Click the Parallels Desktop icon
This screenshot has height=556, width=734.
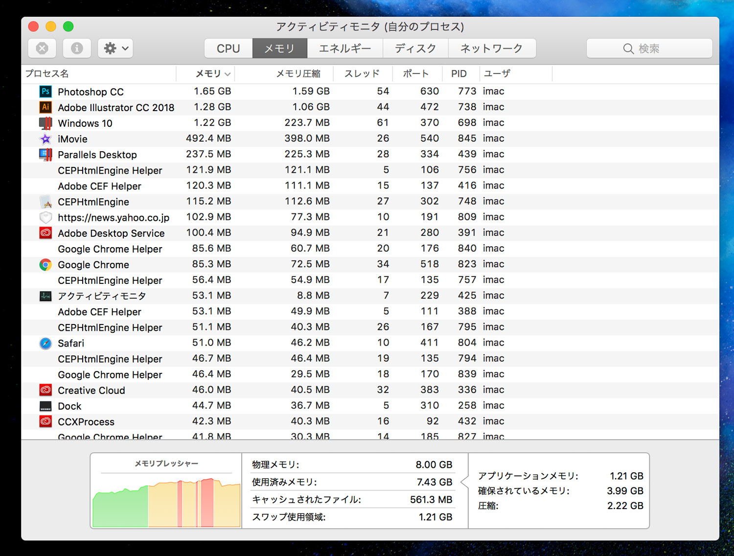(46, 154)
